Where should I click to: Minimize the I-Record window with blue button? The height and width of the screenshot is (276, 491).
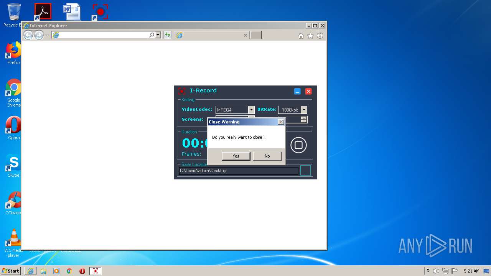[297, 91]
